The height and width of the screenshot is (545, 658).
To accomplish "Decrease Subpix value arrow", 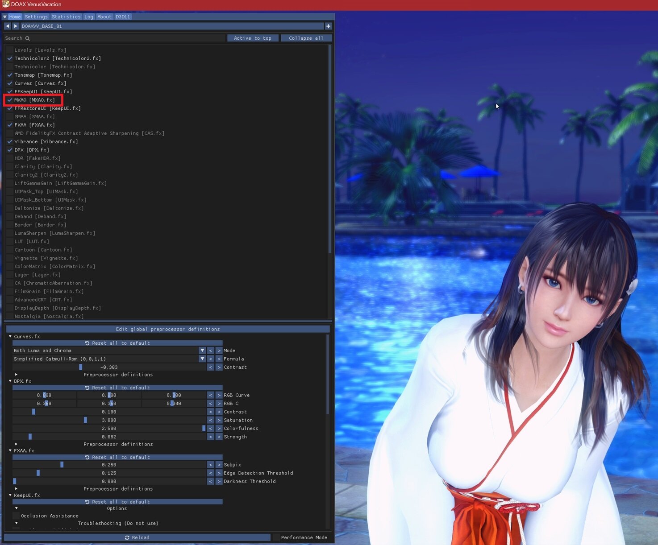I will [x=211, y=465].
